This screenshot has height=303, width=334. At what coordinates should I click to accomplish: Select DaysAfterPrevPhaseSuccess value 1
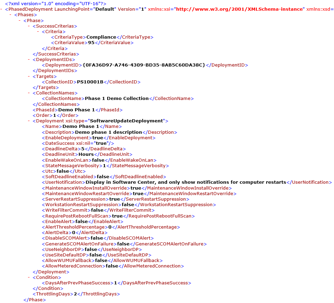click(x=116, y=283)
